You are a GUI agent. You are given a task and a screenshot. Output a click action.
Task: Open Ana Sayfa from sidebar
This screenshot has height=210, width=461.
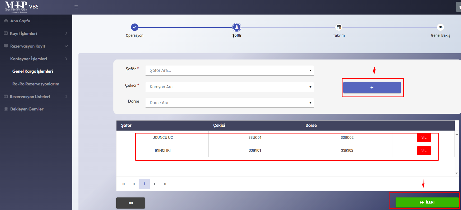(20, 21)
